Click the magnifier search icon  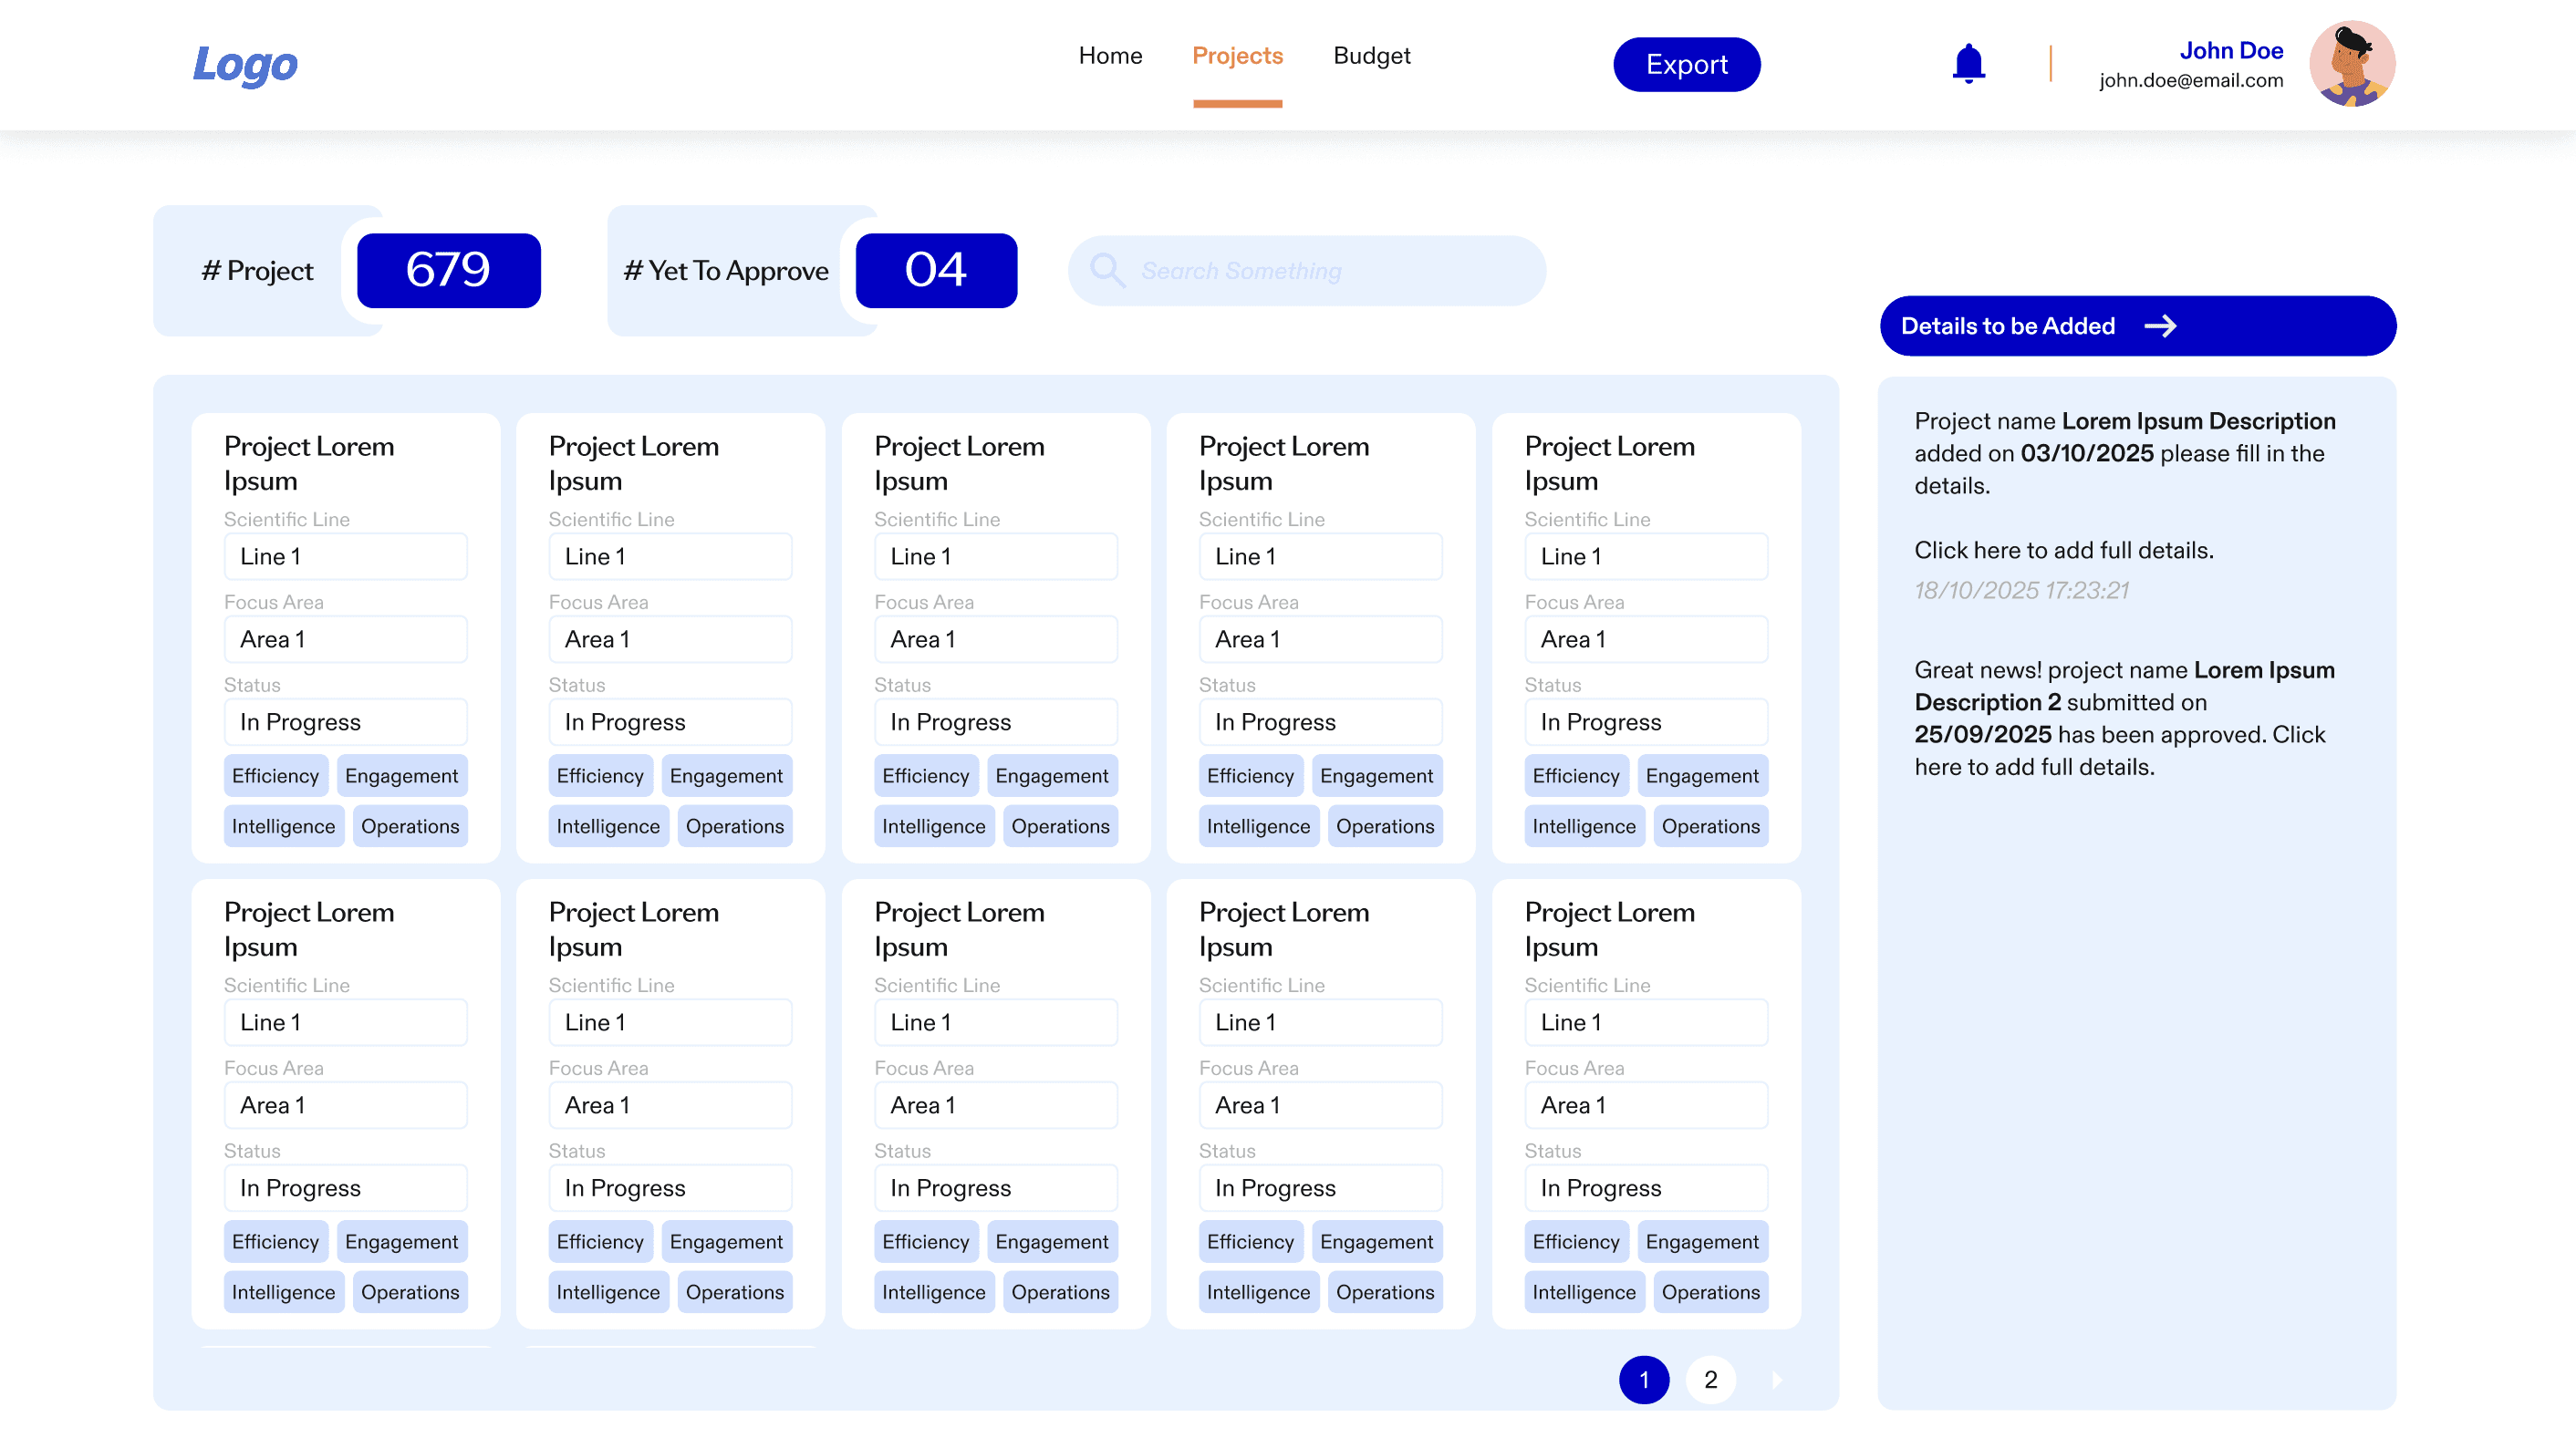click(1106, 270)
